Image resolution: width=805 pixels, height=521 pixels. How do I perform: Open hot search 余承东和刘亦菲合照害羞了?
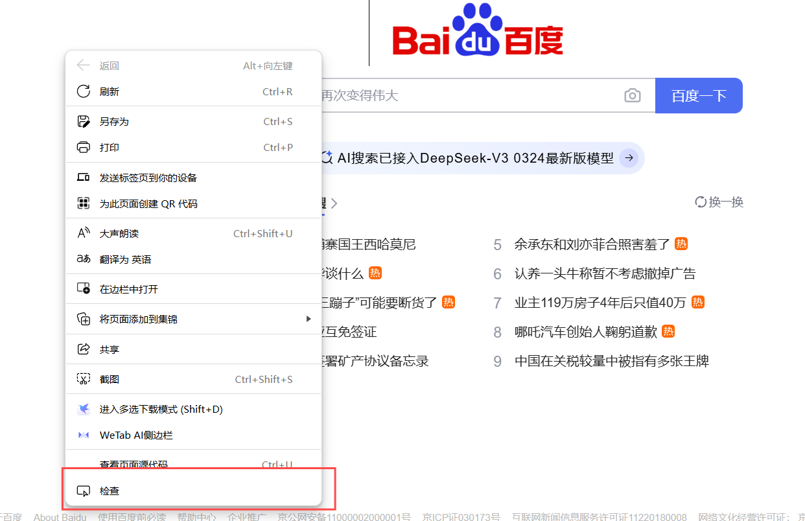pos(592,244)
